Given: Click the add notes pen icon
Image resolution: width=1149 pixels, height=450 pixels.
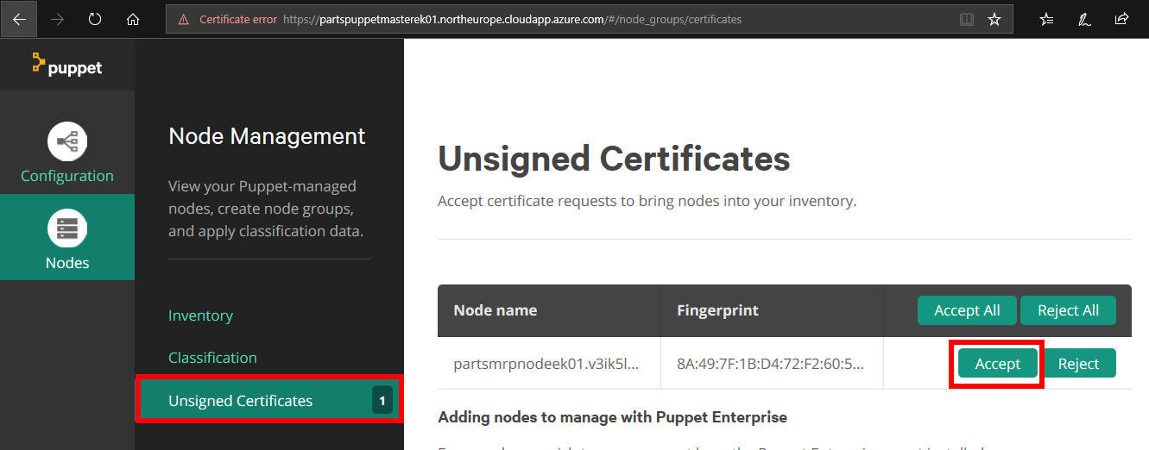Looking at the screenshot, I should click(x=1084, y=19).
